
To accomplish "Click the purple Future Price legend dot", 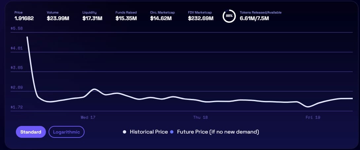I will coord(172,132).
